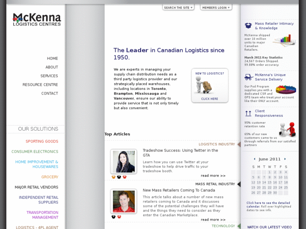Select Home Improvement & Housewares solution
This screenshot has width=306, height=229.
pyautogui.click(x=37, y=164)
